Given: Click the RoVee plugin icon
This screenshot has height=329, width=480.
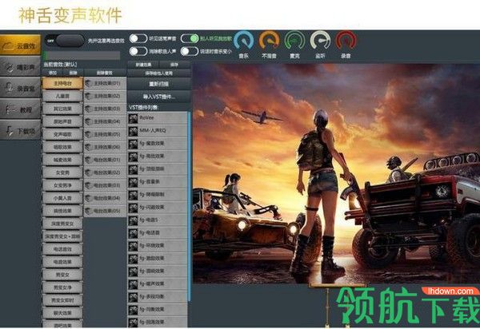Looking at the screenshot, I should pos(133,118).
